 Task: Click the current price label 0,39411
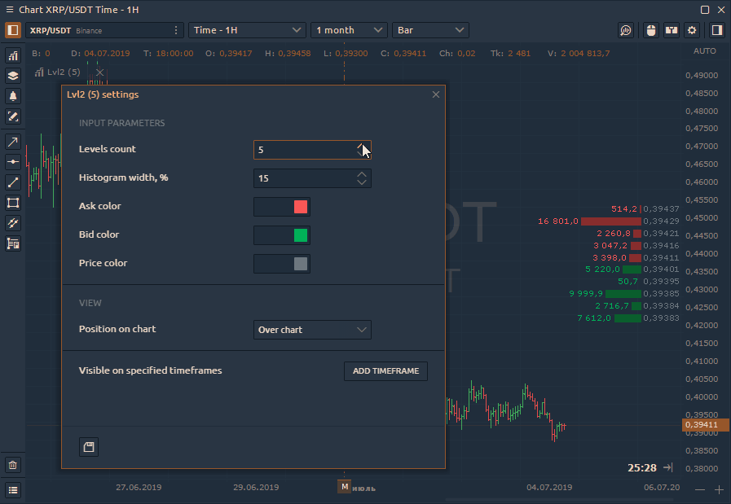[704, 425]
